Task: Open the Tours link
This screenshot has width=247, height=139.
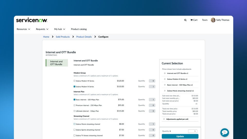Action: (x=205, y=20)
